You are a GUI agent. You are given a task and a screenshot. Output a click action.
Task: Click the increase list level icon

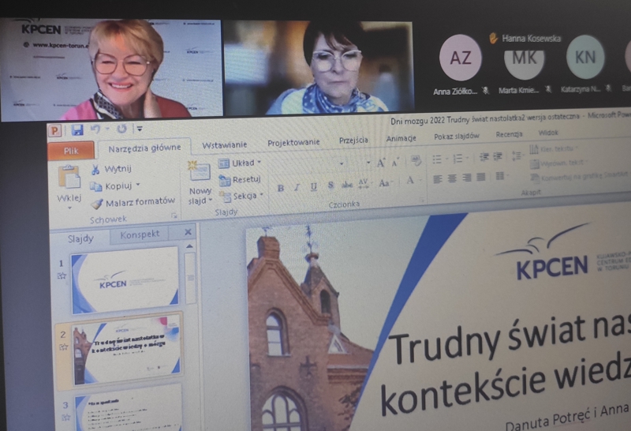[498, 156]
